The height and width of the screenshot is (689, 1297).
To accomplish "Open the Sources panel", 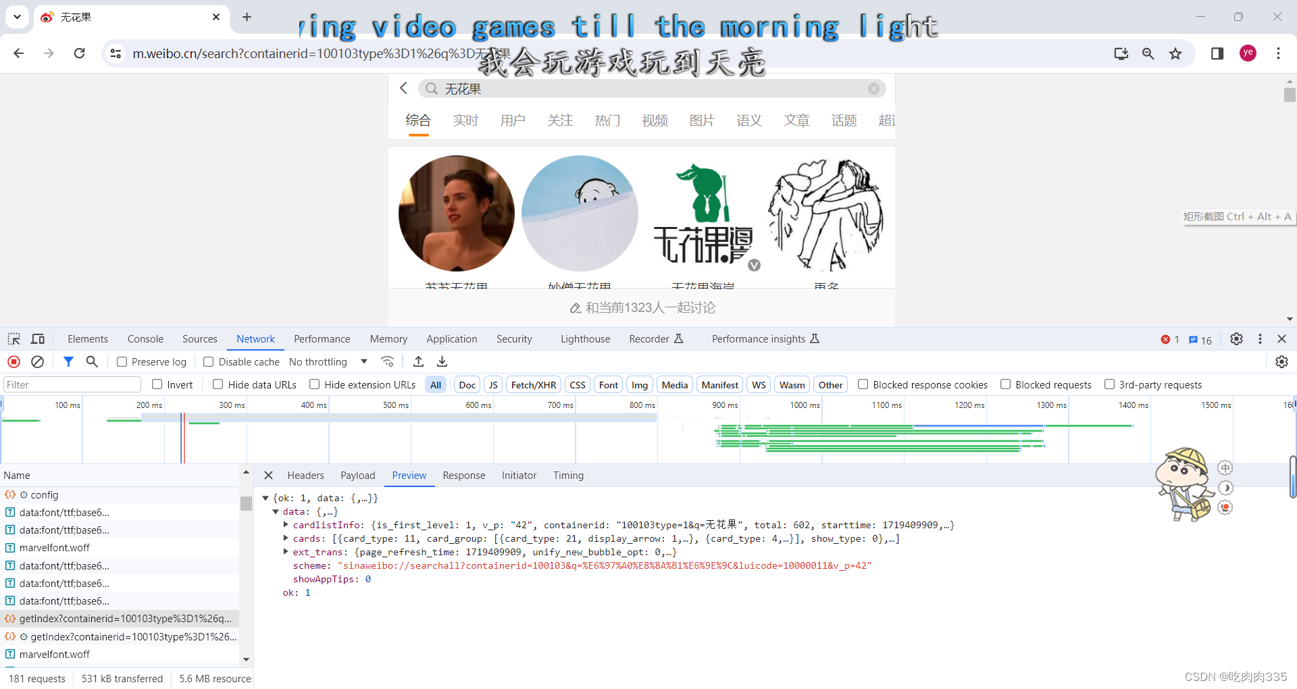I will tap(200, 339).
